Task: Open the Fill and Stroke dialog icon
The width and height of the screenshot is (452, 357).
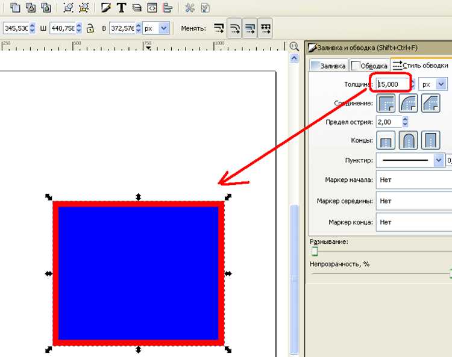Action: point(106,8)
